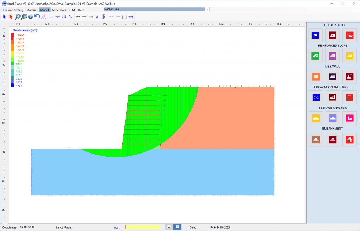Click the pink triangle mirror icon

pyautogui.click(x=44, y=17)
